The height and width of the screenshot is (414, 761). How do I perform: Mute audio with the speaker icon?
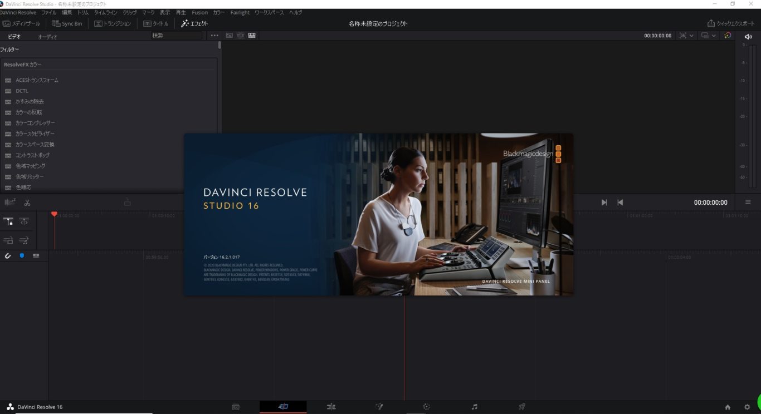[x=747, y=35]
